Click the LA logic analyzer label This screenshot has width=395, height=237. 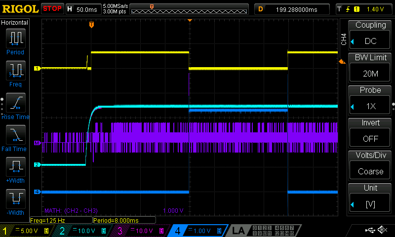[x=238, y=231]
